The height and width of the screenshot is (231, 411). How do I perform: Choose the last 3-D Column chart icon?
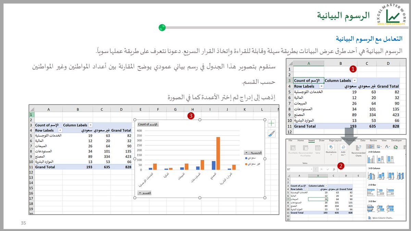point(400,176)
